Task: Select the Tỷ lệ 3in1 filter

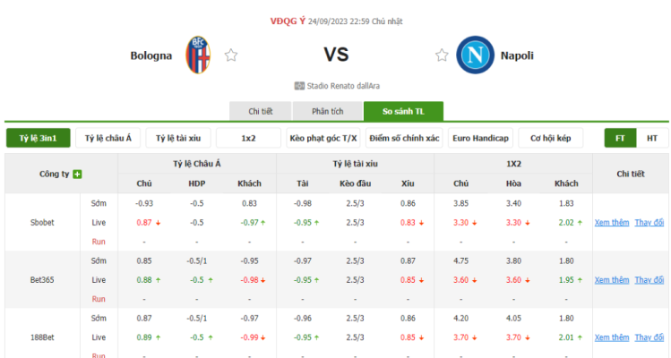Action: point(39,138)
